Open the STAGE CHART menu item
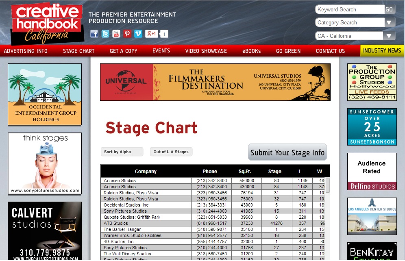The height and width of the screenshot is (261, 405). click(78, 51)
